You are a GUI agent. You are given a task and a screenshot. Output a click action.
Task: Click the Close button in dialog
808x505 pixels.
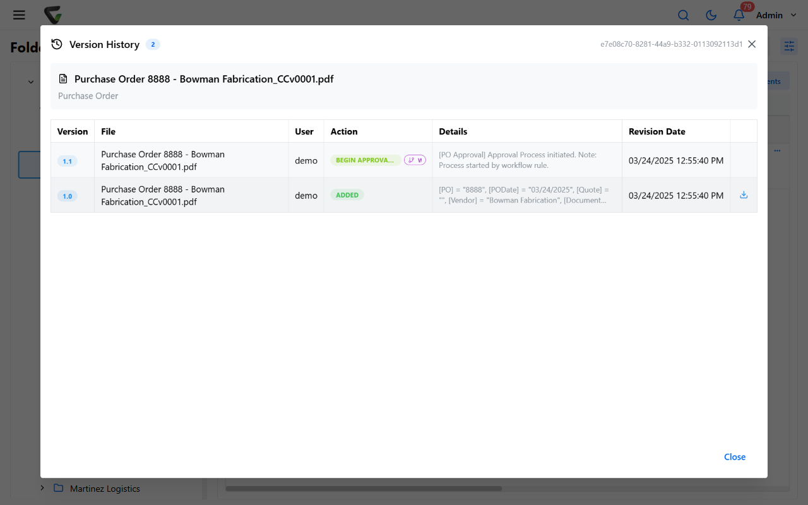coord(735,457)
